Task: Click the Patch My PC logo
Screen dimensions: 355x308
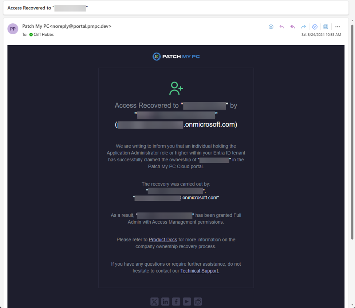Action: [x=176, y=57]
